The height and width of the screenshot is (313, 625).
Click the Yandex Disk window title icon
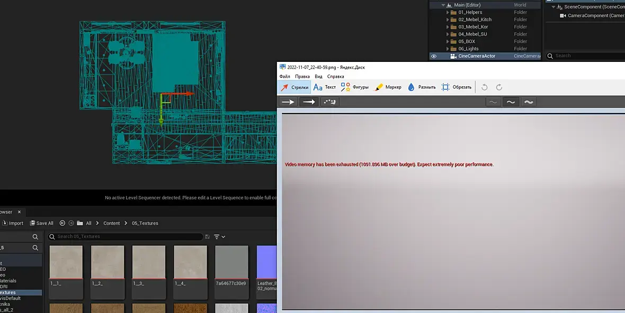[283, 67]
